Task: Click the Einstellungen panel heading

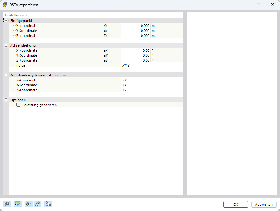Action: (16, 15)
